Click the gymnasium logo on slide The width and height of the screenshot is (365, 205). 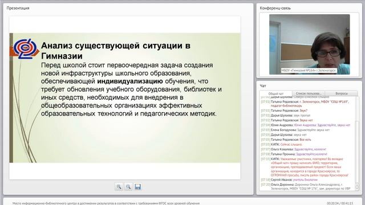(x=25, y=48)
